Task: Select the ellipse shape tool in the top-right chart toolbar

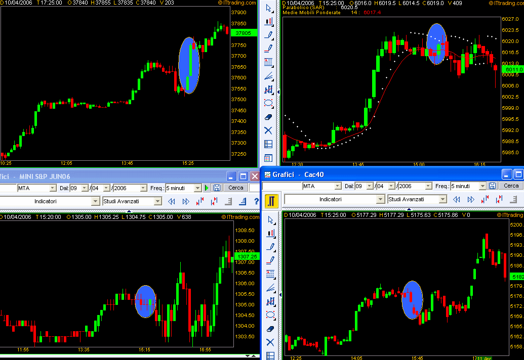Action: point(268,103)
